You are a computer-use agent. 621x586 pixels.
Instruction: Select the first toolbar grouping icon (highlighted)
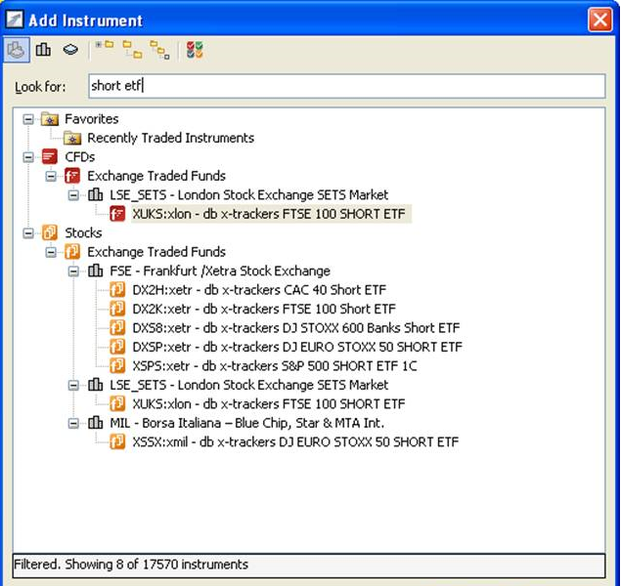click(17, 50)
